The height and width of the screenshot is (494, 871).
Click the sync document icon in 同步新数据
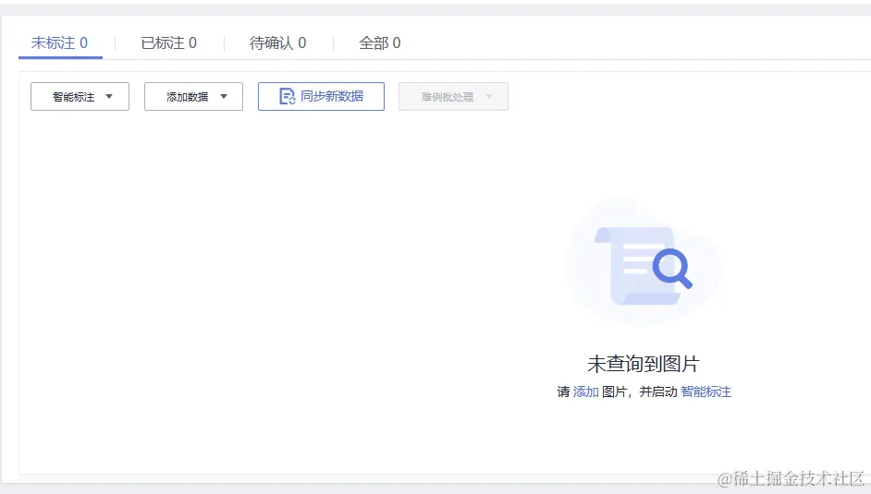click(287, 96)
